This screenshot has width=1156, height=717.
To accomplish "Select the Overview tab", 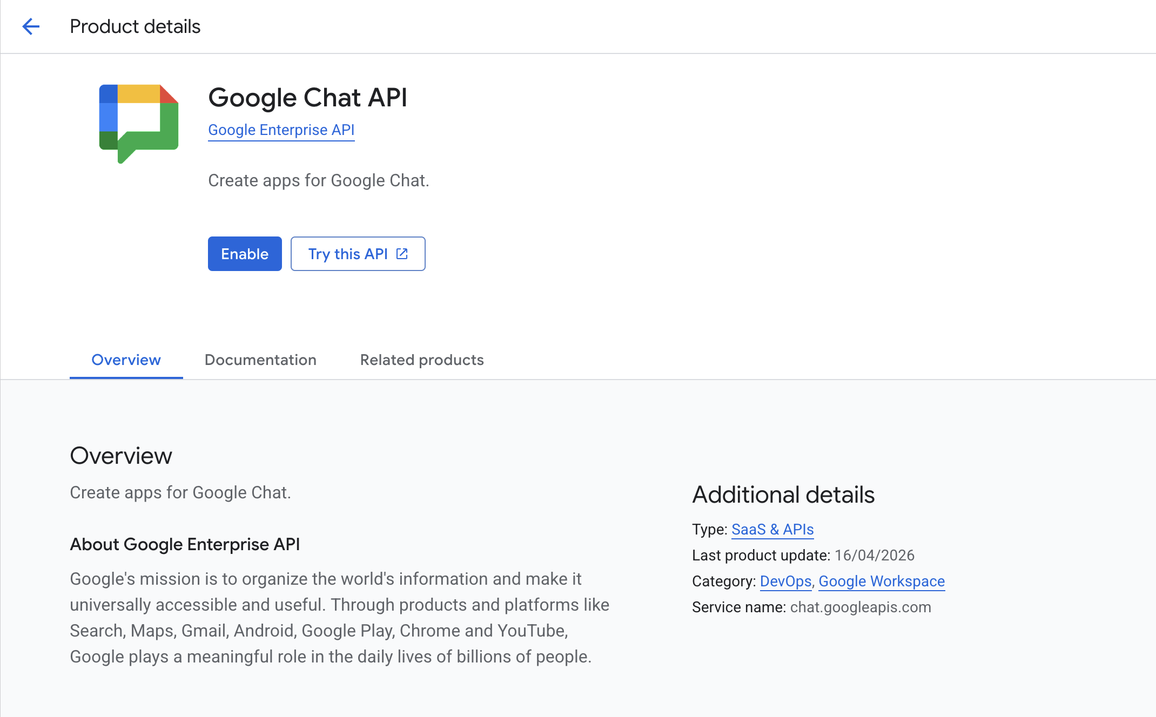I will tap(126, 360).
